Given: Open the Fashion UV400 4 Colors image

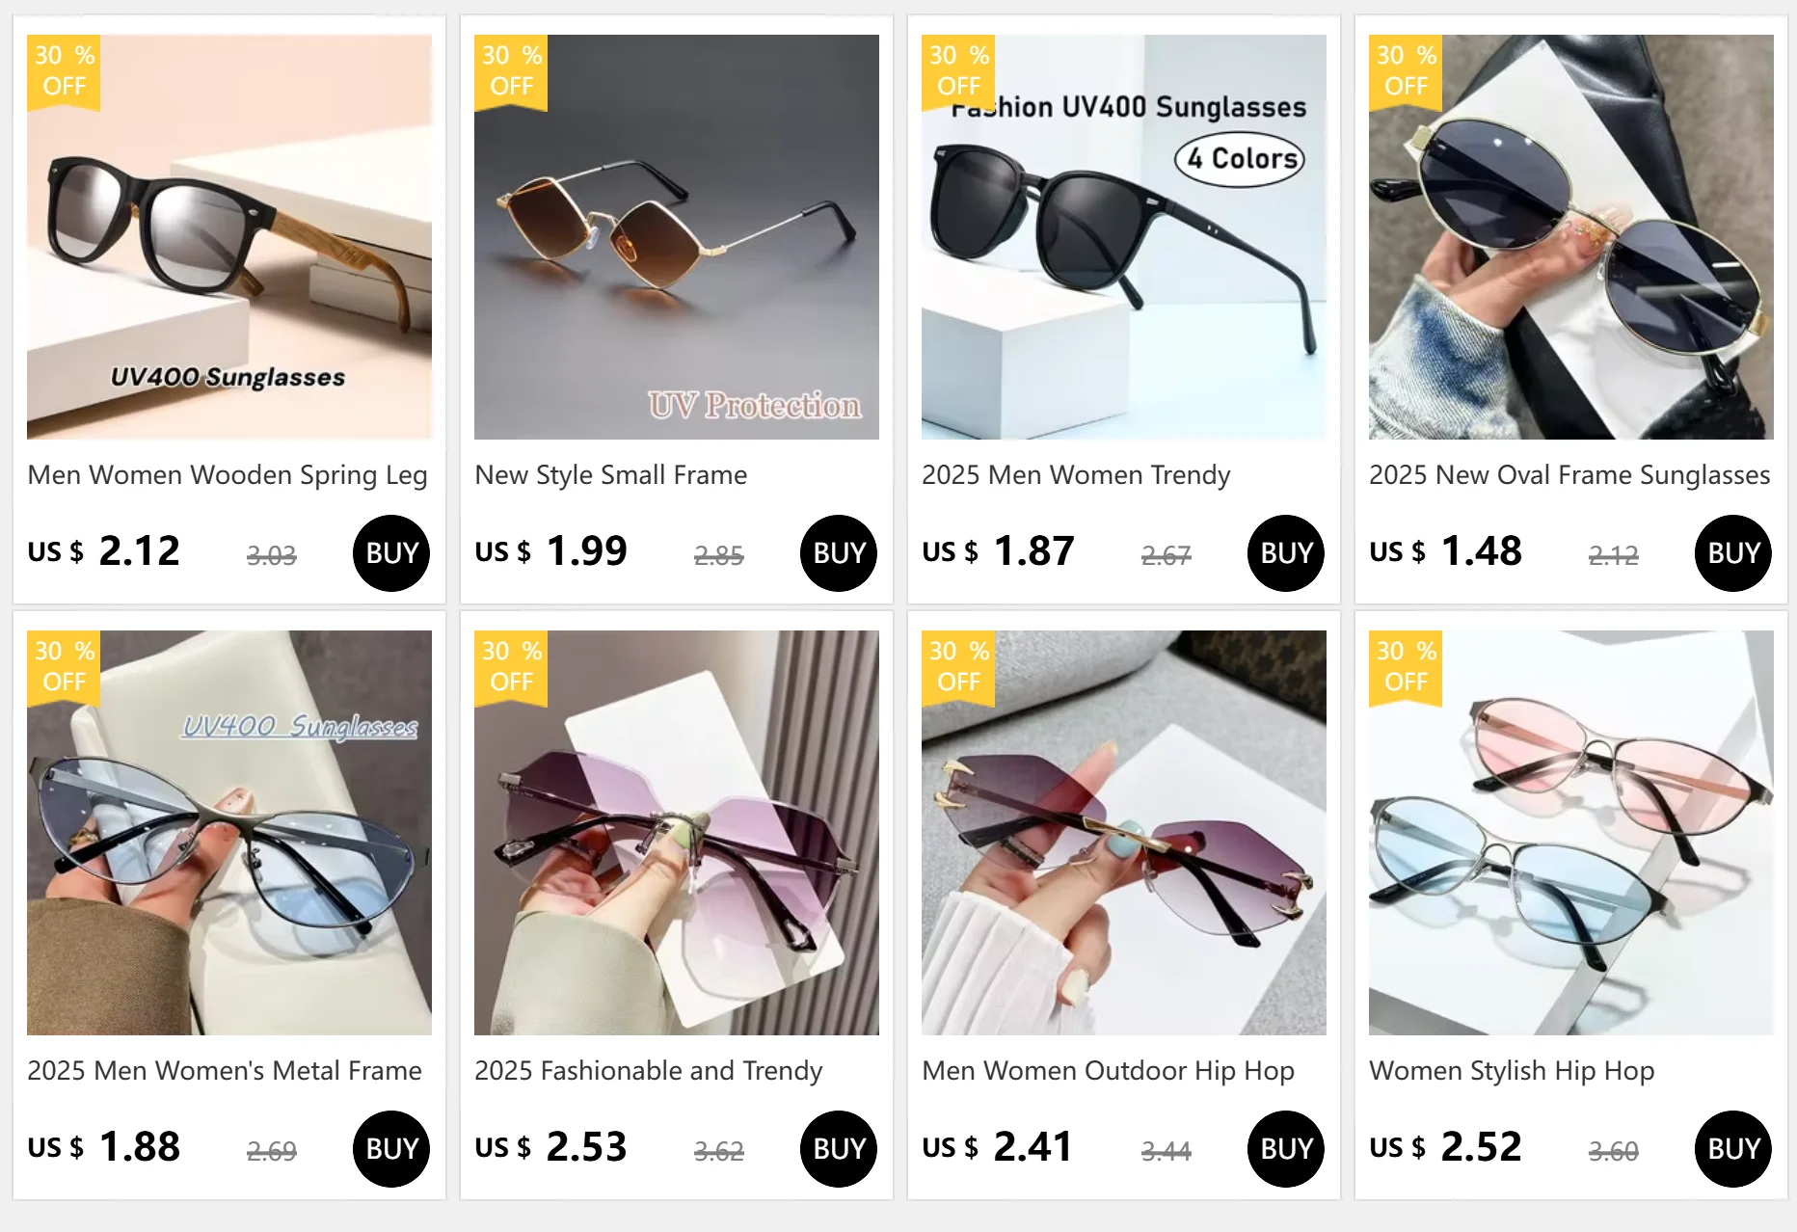Looking at the screenshot, I should (1124, 237).
